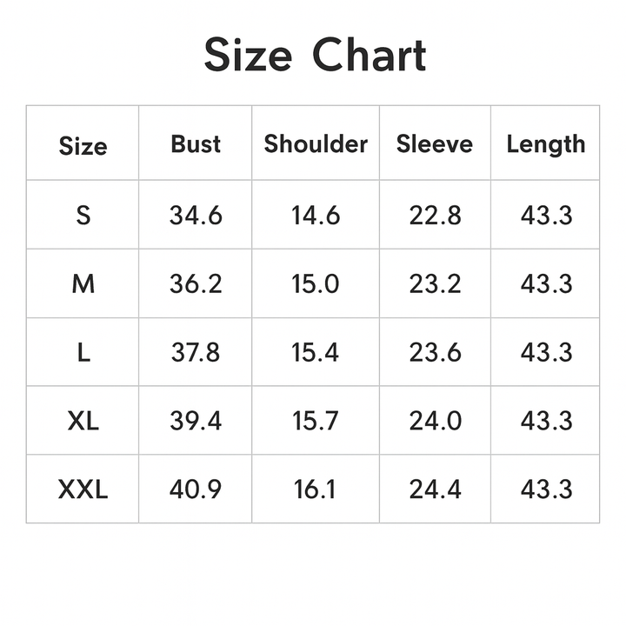The image size is (626, 626).
Task: Select the S size row label
Action: (x=83, y=215)
